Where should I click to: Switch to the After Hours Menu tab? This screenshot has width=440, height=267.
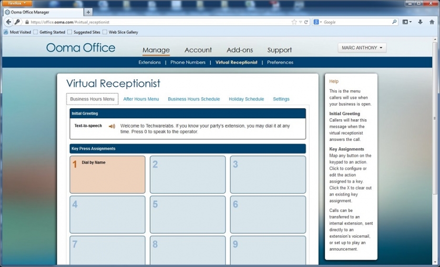(141, 99)
